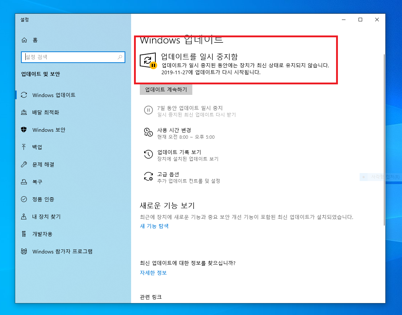This screenshot has width=402, height=315.
Task: Click the Home icon in sidebar
Action: click(x=24, y=40)
